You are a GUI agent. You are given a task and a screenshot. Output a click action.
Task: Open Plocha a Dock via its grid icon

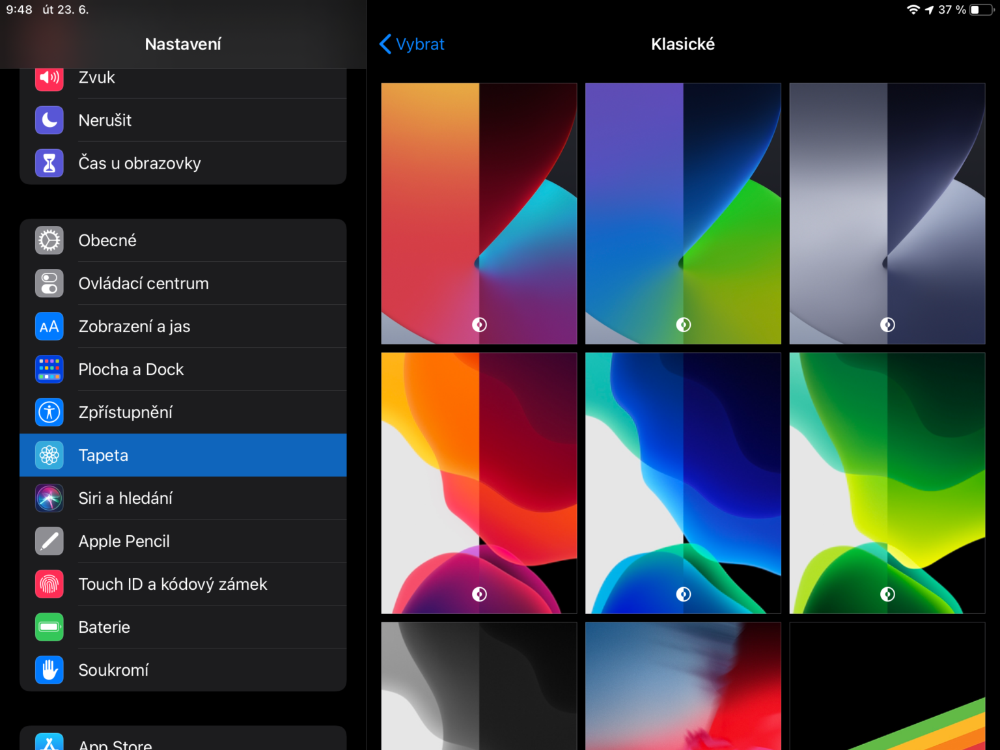(x=49, y=369)
